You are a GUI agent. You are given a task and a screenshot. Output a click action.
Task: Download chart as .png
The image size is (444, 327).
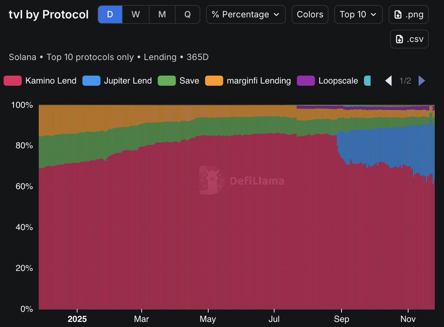click(x=408, y=14)
